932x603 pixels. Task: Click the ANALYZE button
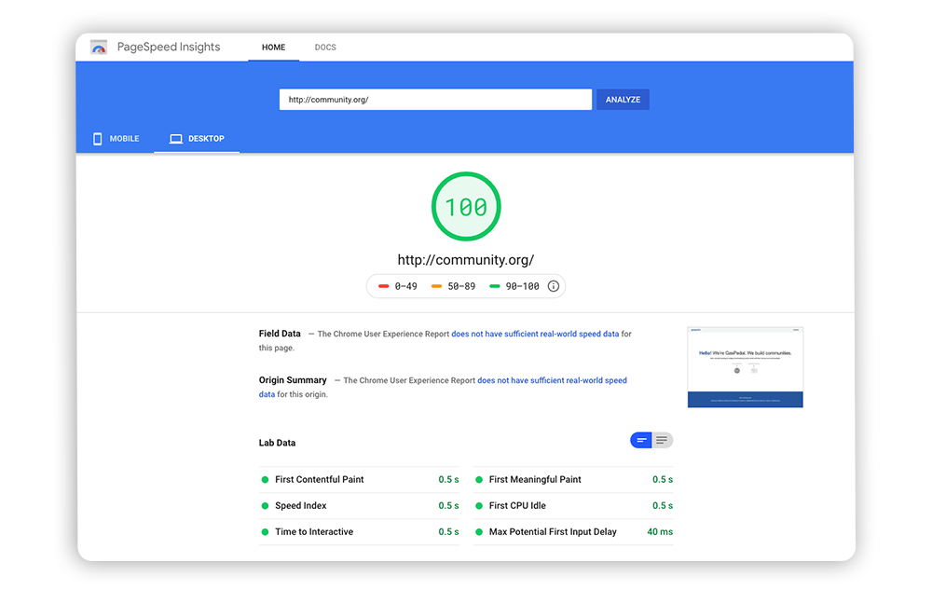coord(623,100)
